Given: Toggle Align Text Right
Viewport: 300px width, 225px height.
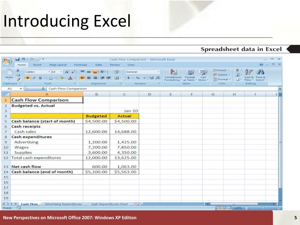Looking at the screenshot, I should click(95, 78).
